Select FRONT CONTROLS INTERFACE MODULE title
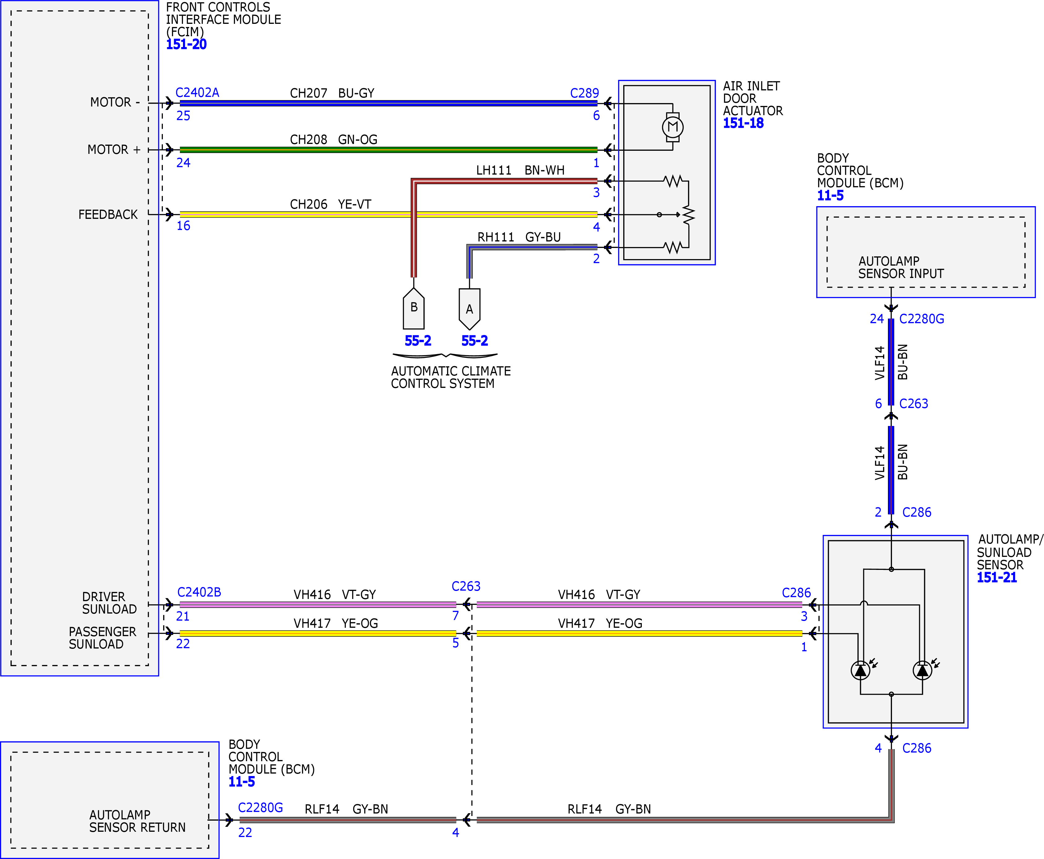This screenshot has width=1044, height=859. click(x=223, y=20)
